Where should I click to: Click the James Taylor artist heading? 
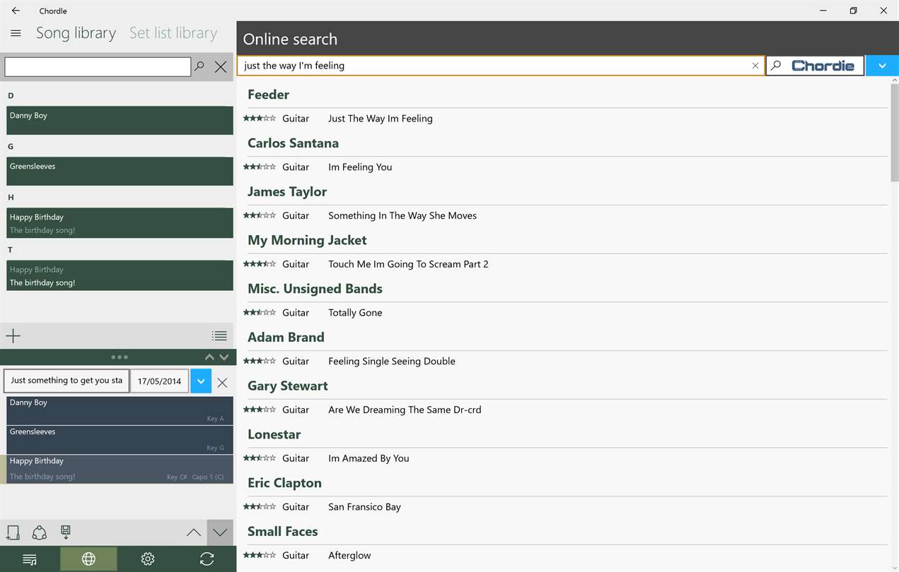[x=287, y=192]
